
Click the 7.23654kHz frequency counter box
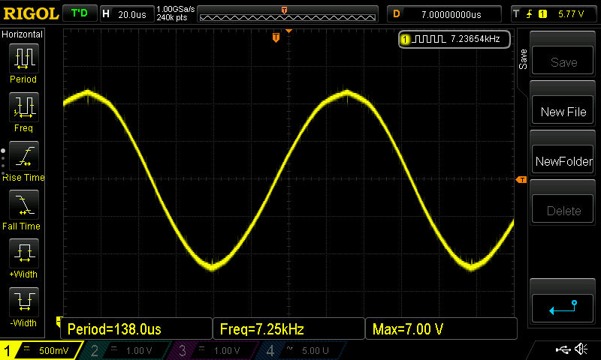[x=455, y=39]
